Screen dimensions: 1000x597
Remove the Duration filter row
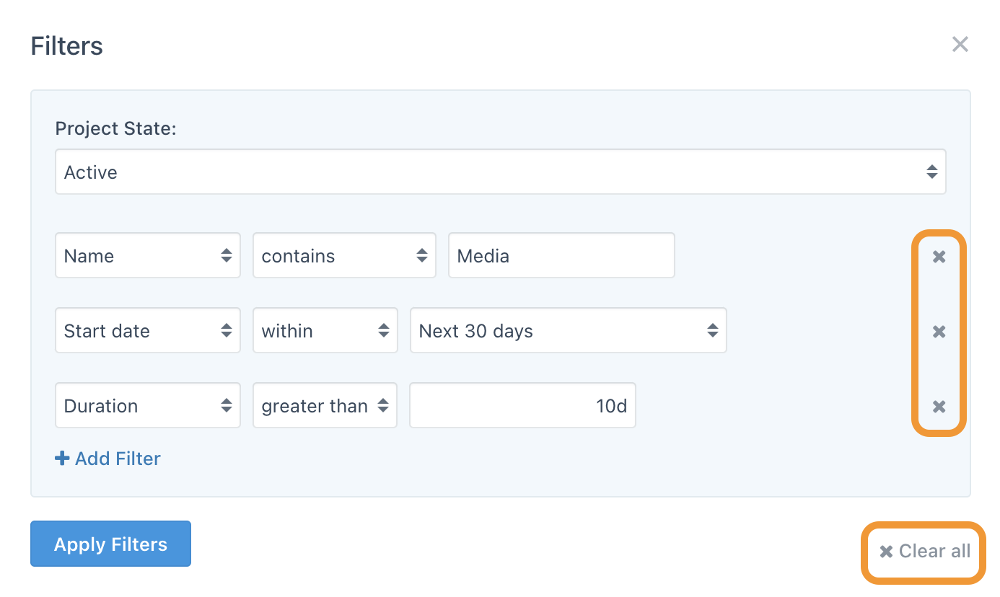[x=939, y=406]
